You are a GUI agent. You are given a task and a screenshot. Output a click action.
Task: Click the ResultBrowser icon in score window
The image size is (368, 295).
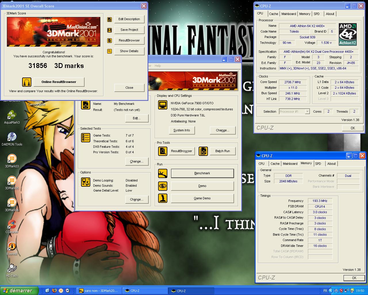[110, 41]
